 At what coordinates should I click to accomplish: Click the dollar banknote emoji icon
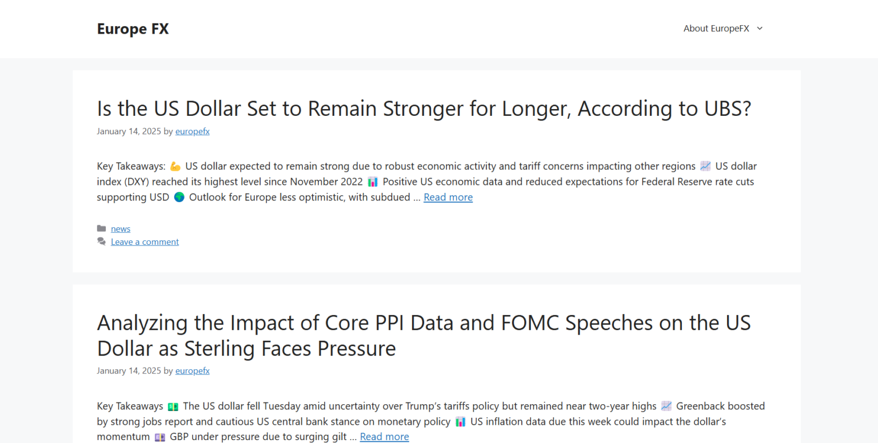click(x=173, y=406)
